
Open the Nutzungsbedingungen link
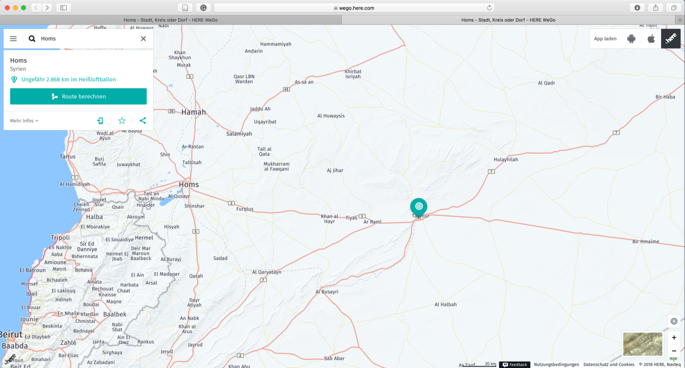tap(556, 365)
